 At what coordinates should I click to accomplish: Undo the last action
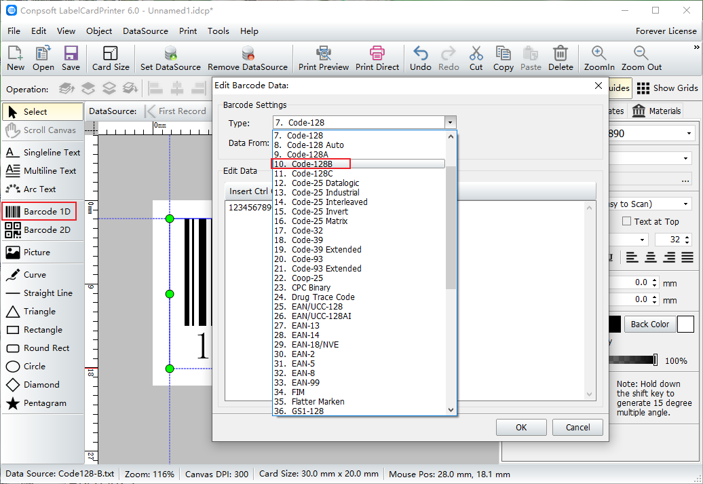point(421,58)
